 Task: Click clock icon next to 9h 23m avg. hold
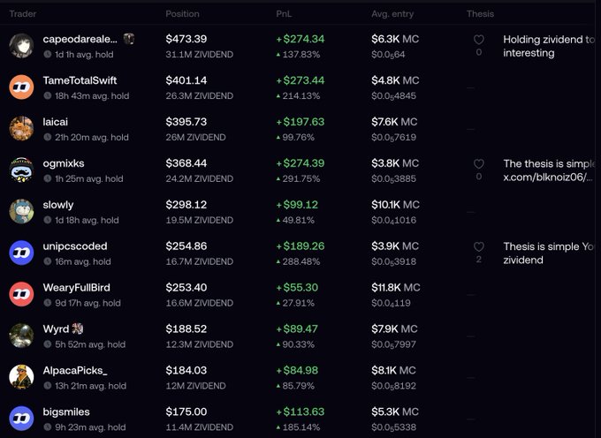pos(47,427)
